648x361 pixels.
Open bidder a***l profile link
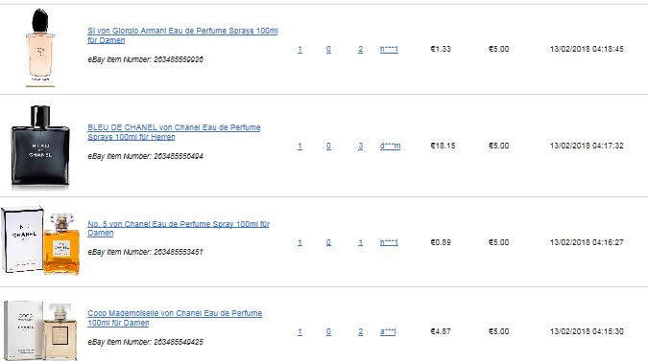[x=388, y=331]
